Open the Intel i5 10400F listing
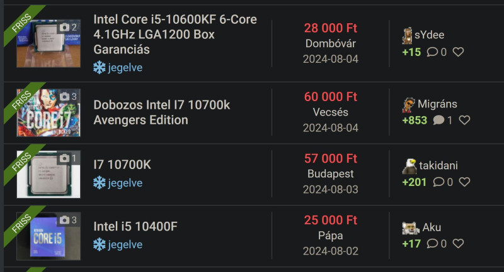Viewport: 504px width, 272px height. pos(135,227)
